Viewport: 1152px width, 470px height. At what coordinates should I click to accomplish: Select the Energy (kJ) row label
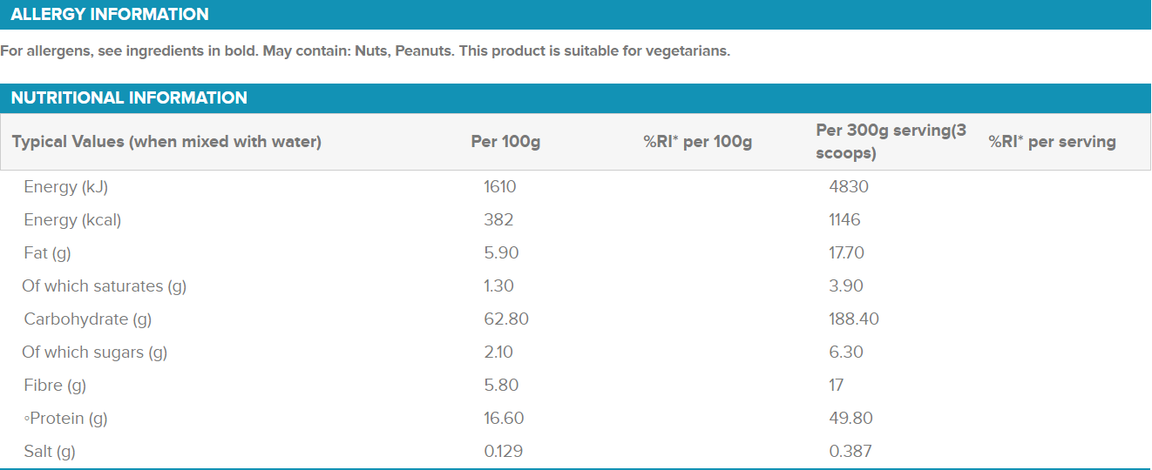point(66,187)
